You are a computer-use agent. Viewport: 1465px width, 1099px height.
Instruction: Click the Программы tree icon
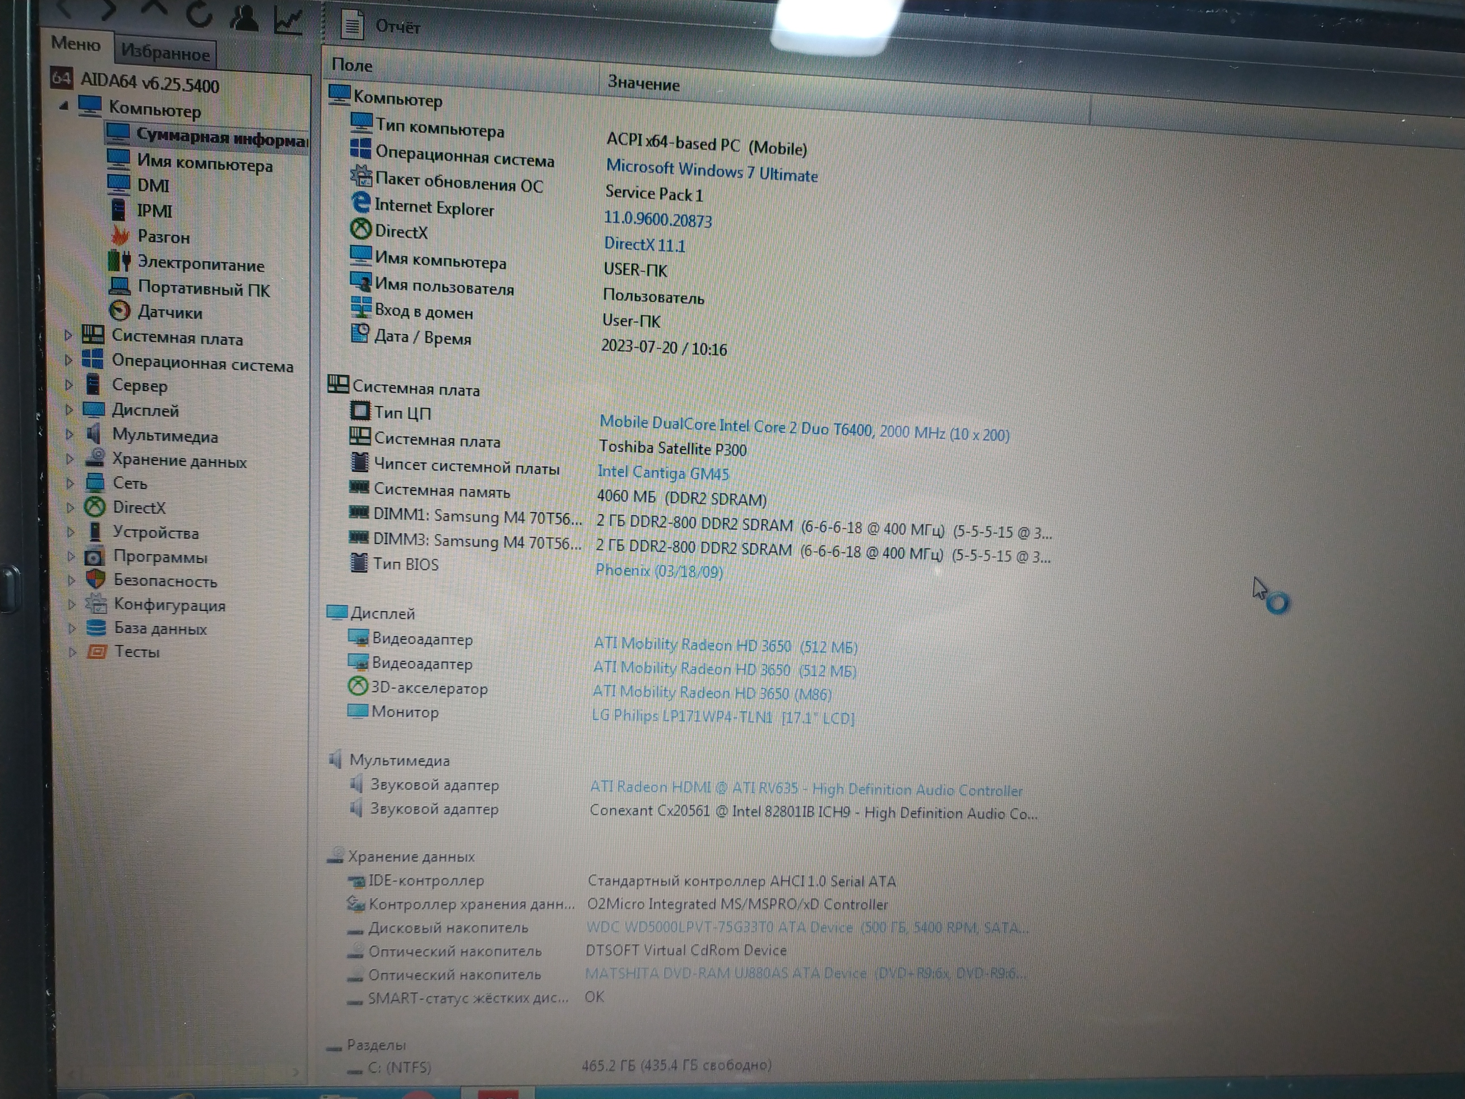(95, 556)
